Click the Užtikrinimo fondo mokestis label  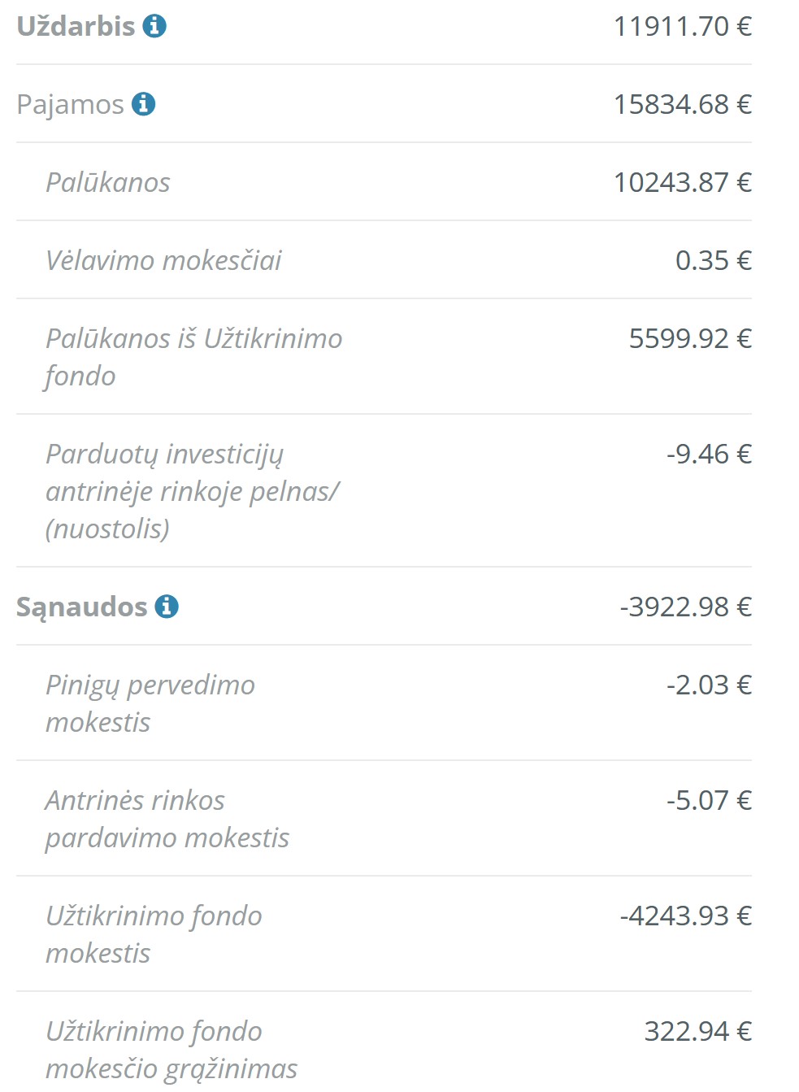point(154,934)
